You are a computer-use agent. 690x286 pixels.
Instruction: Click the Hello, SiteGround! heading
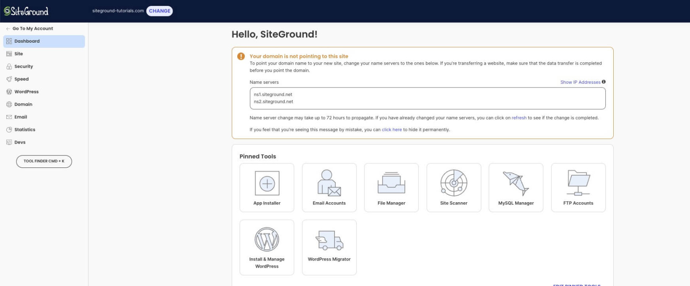275,34
